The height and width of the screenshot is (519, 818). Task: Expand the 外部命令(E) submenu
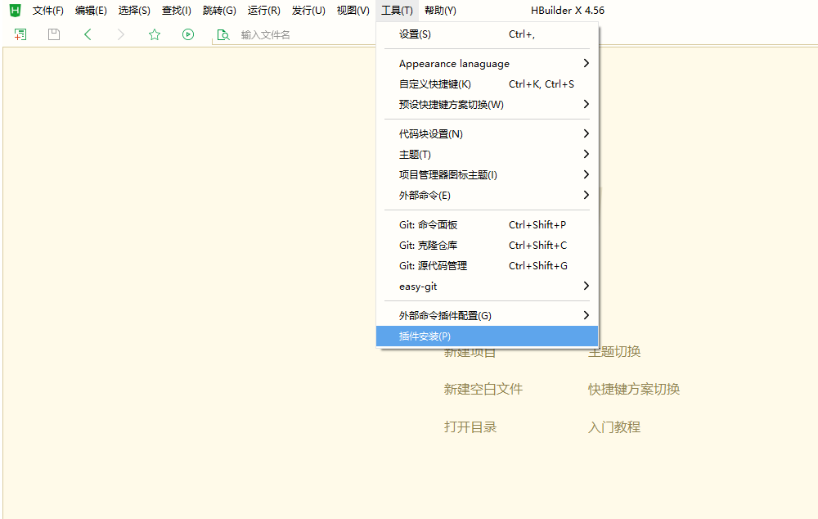pyautogui.click(x=488, y=196)
